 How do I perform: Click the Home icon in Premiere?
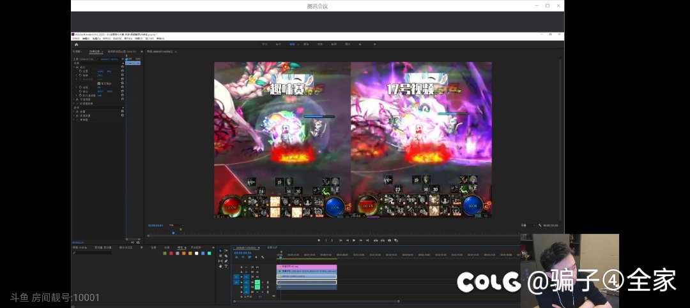pos(76,45)
